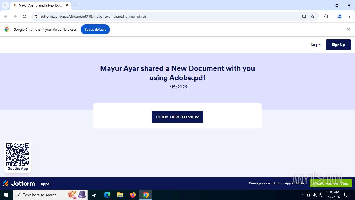Click the 1/15/2026 date text
Viewport: 355px width, 200px height.
tap(177, 87)
